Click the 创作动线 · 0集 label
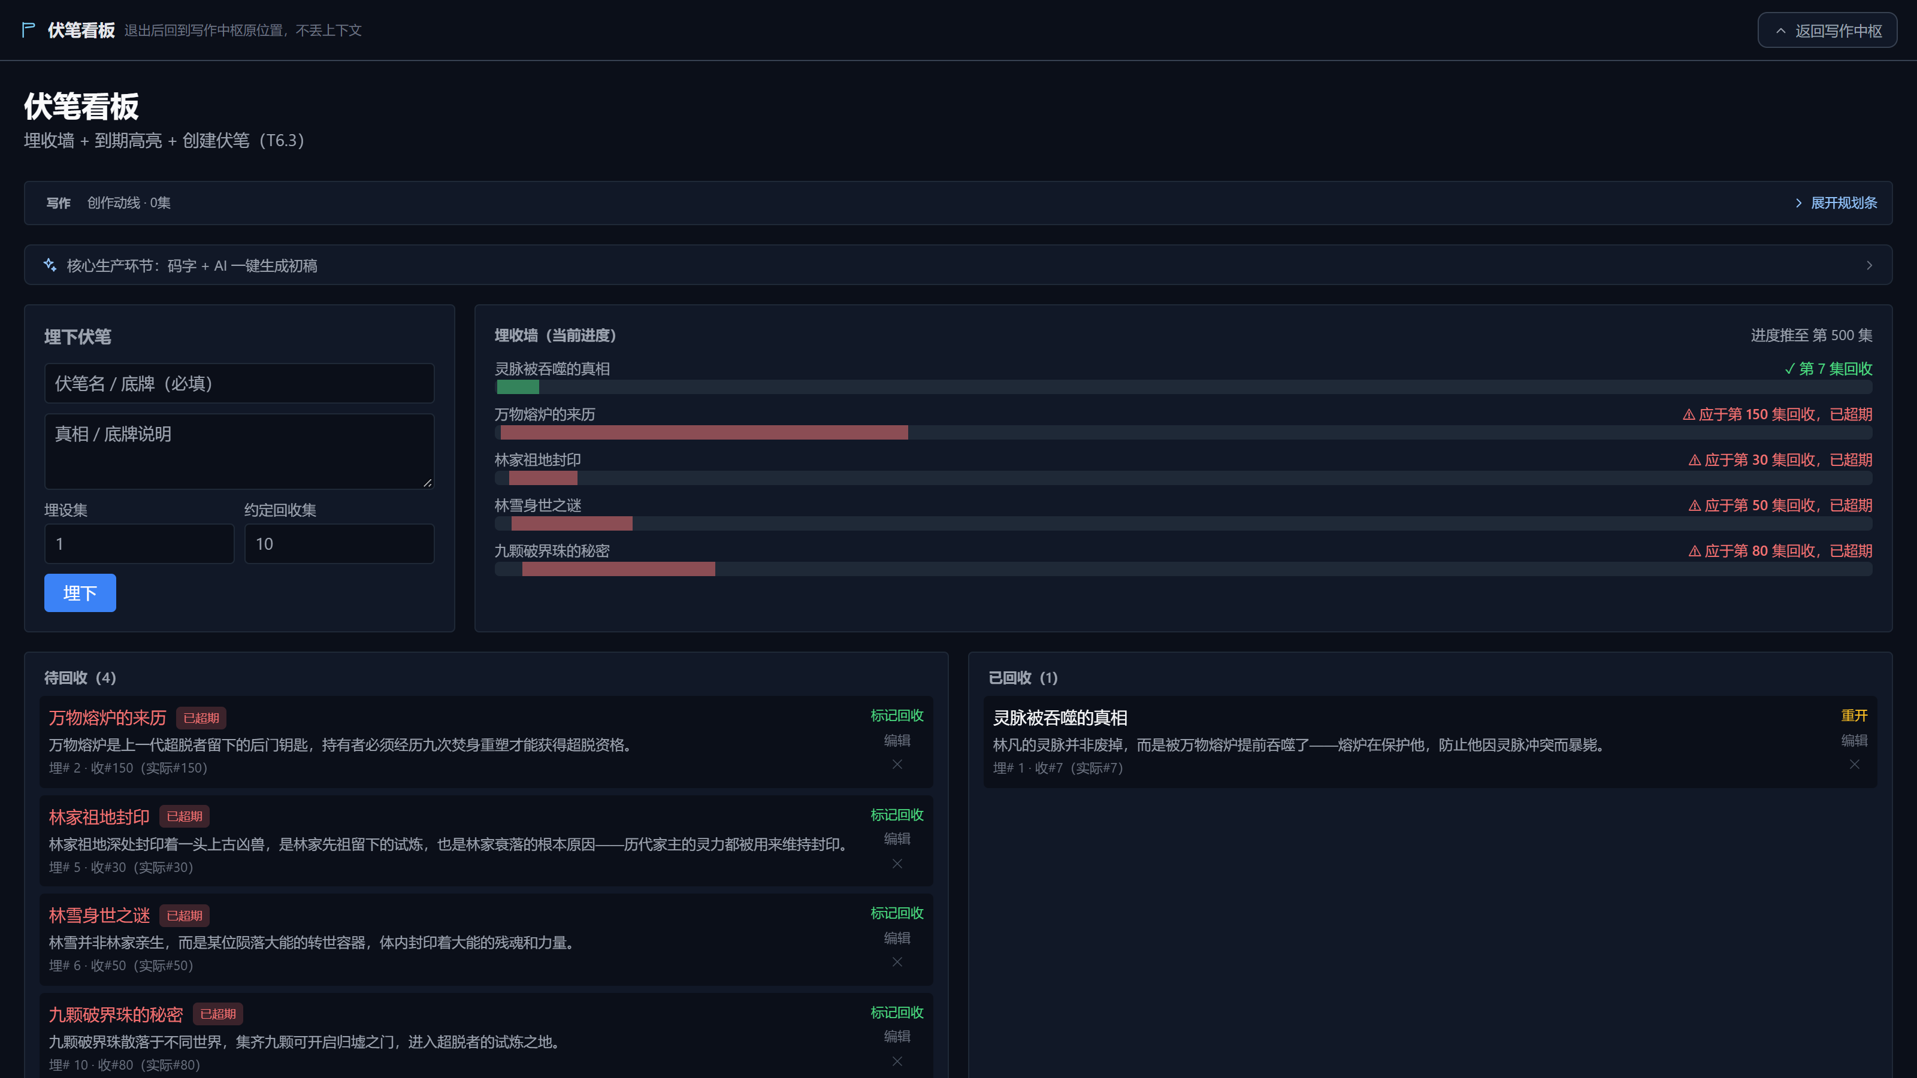Viewport: 1917px width, 1078px height. coord(129,203)
